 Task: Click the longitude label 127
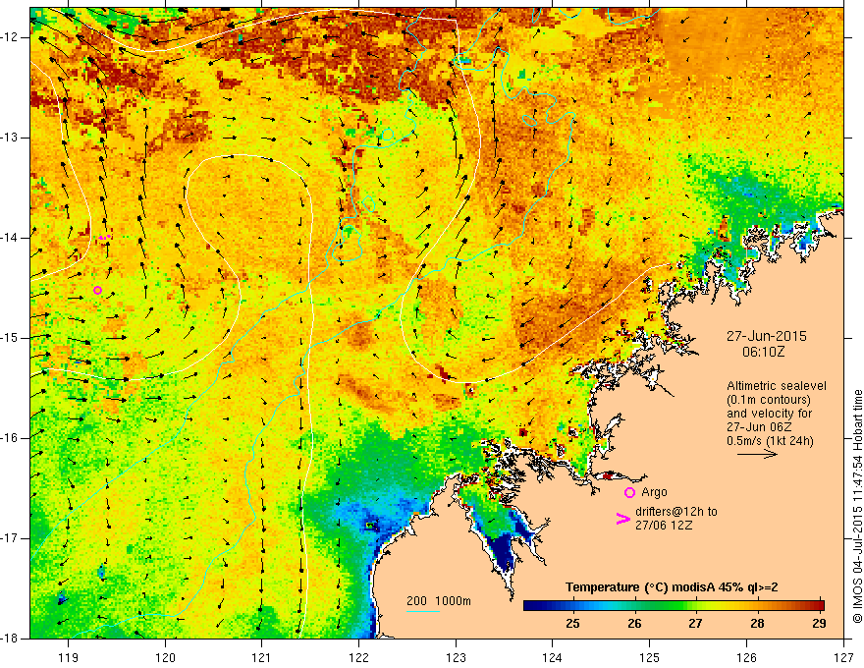tap(843, 657)
